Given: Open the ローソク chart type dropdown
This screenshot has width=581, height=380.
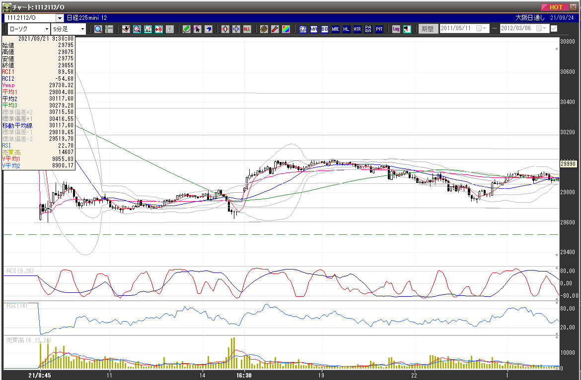Looking at the screenshot, I should (x=29, y=29).
